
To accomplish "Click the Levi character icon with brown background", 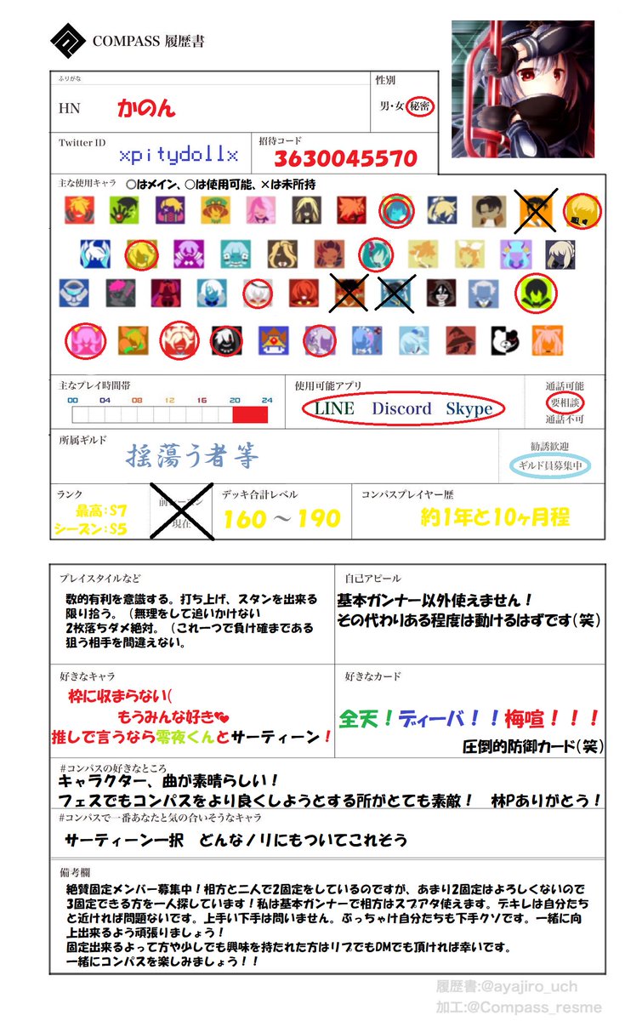I will 491,209.
